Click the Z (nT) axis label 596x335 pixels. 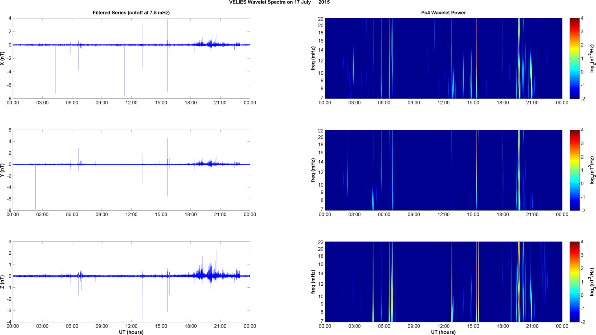(x=2, y=282)
